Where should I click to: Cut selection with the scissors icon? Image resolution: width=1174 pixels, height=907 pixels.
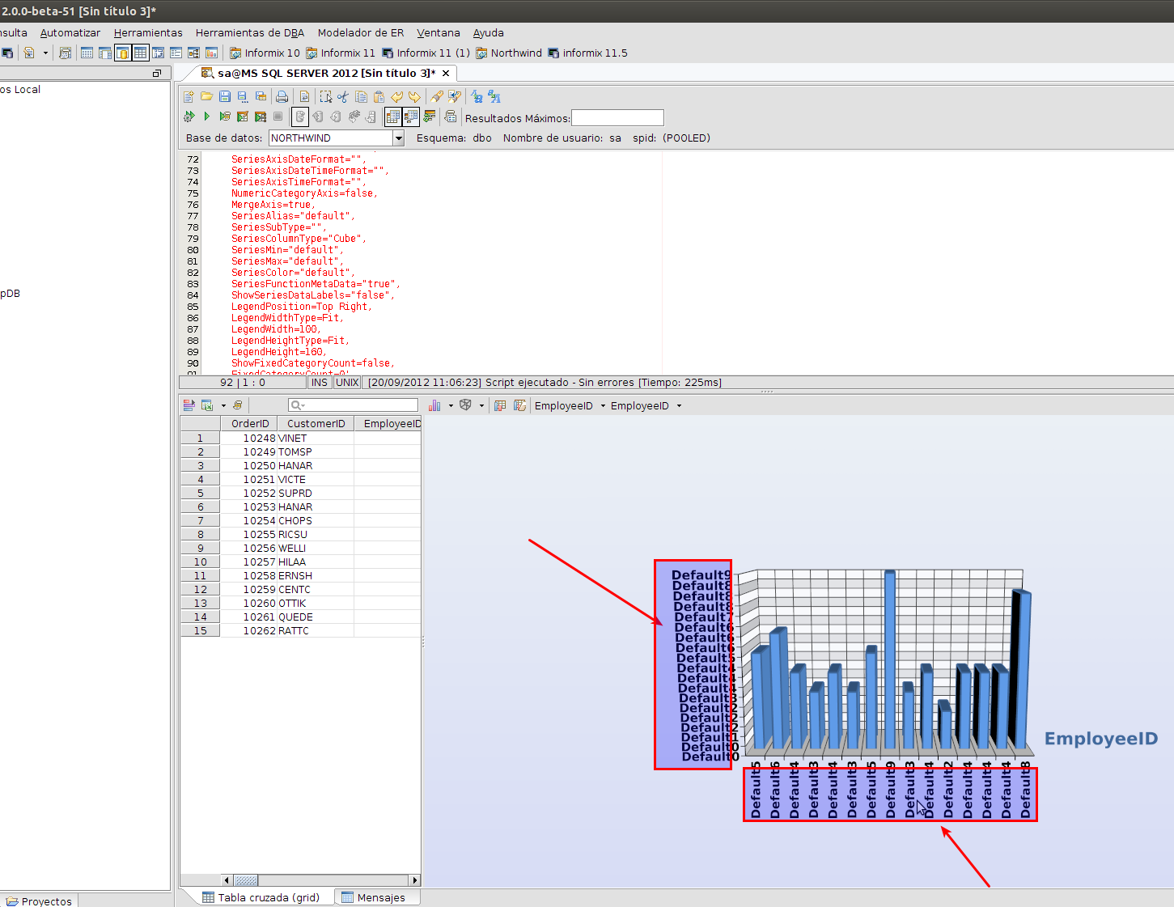343,97
